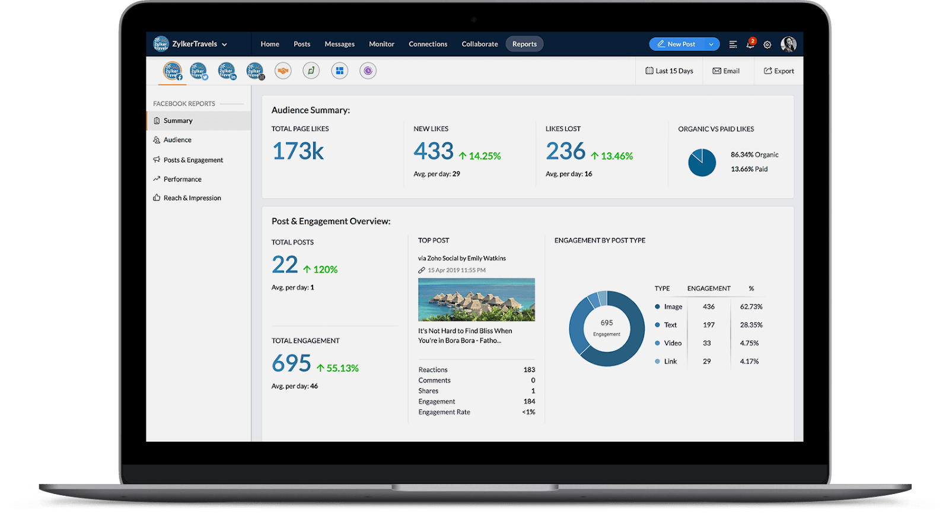Select the ZylkerTravels LinkedIn channel icon
This screenshot has height=513, width=949.
point(227,71)
